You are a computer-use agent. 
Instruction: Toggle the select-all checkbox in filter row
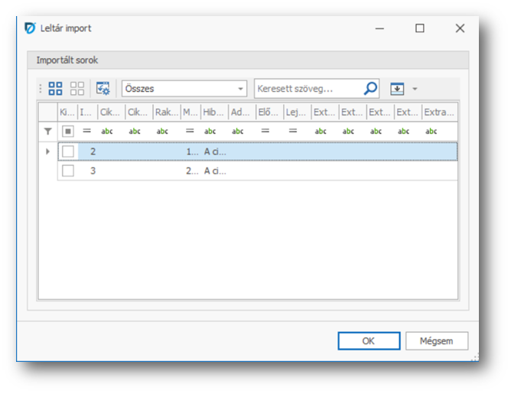[68, 131]
